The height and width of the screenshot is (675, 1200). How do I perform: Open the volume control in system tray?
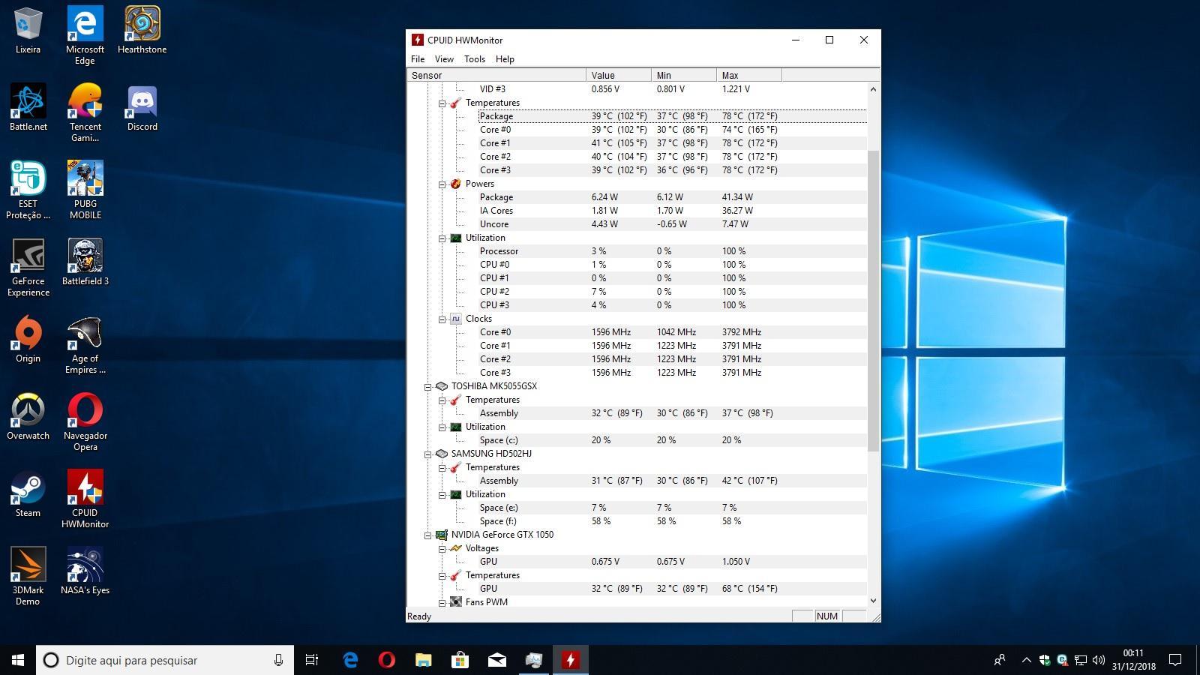[x=1099, y=660]
